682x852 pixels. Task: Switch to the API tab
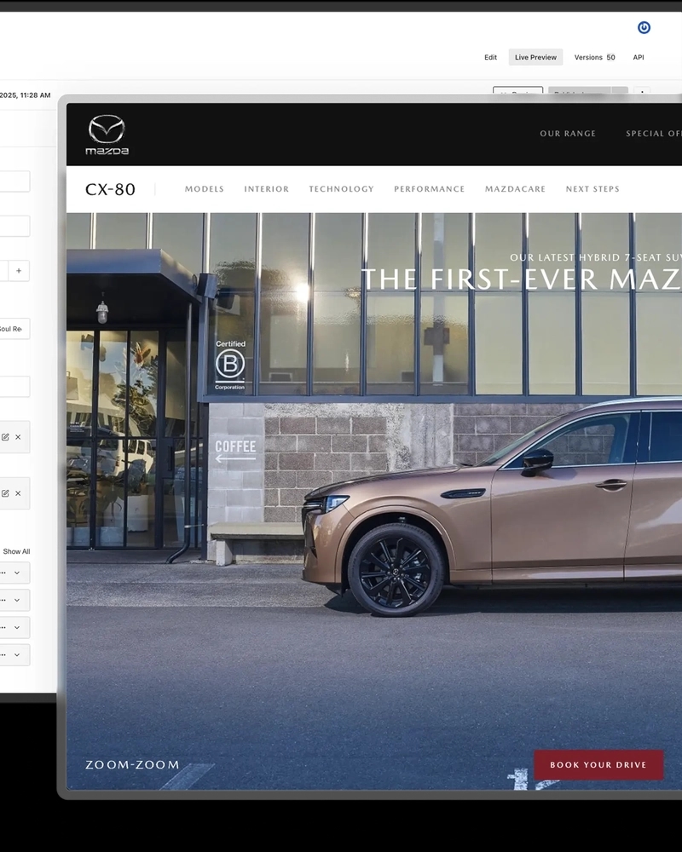(x=639, y=57)
